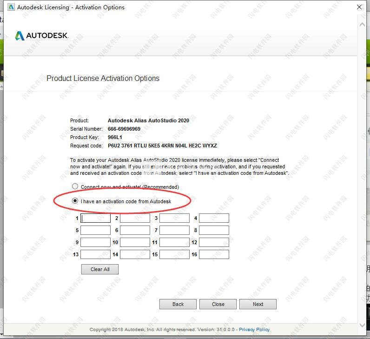Click product key 966L1

[x=115, y=137]
